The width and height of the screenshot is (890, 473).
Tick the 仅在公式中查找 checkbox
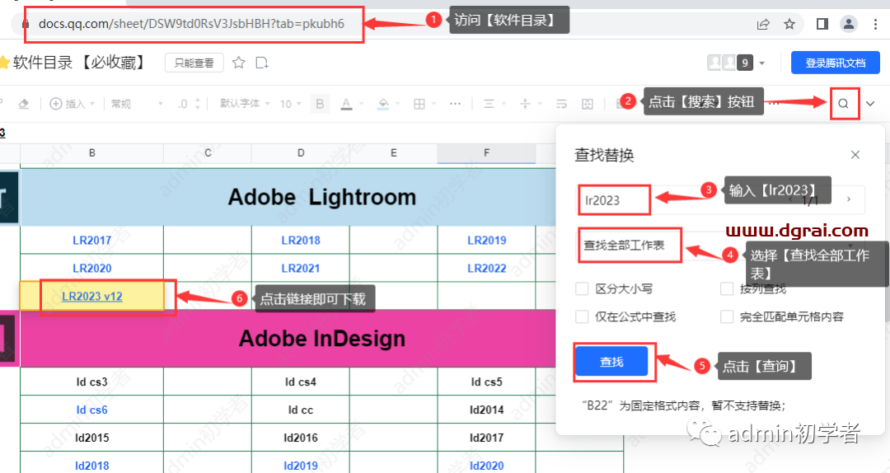[x=583, y=316]
